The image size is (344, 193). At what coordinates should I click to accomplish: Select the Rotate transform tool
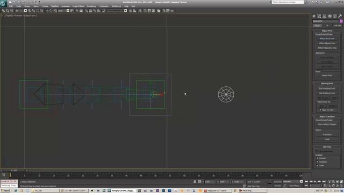click(x=51, y=11)
